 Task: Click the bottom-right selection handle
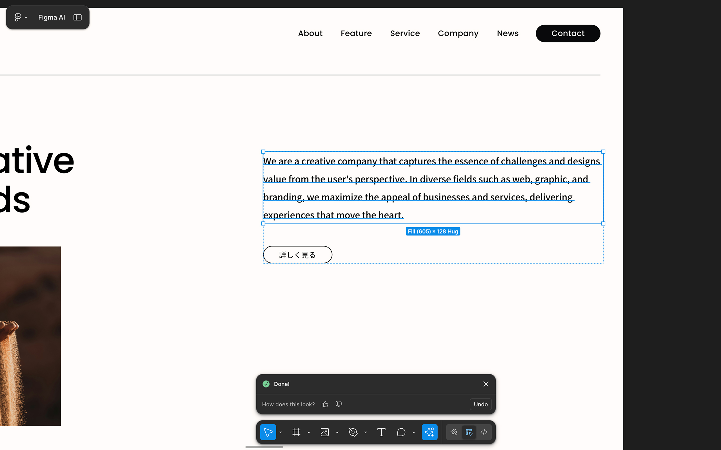click(603, 224)
